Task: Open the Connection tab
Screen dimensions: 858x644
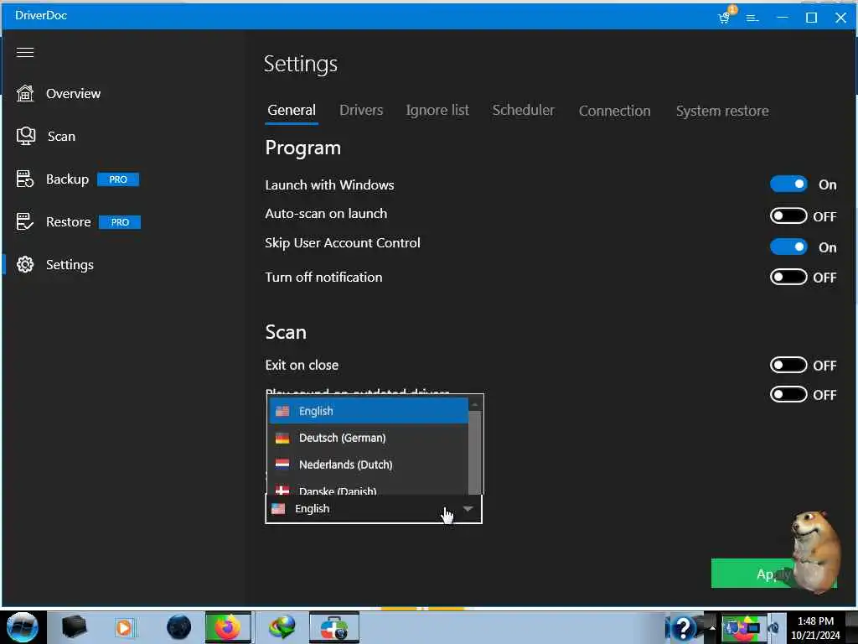Action: pyautogui.click(x=614, y=111)
